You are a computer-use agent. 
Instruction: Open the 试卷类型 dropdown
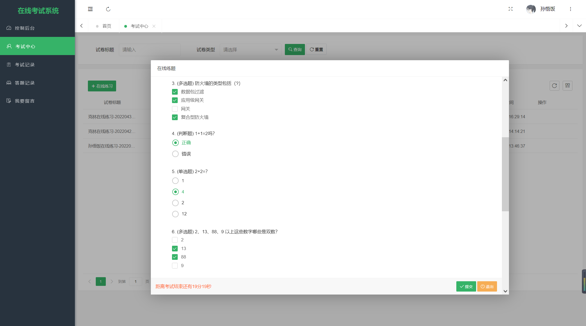click(x=250, y=50)
